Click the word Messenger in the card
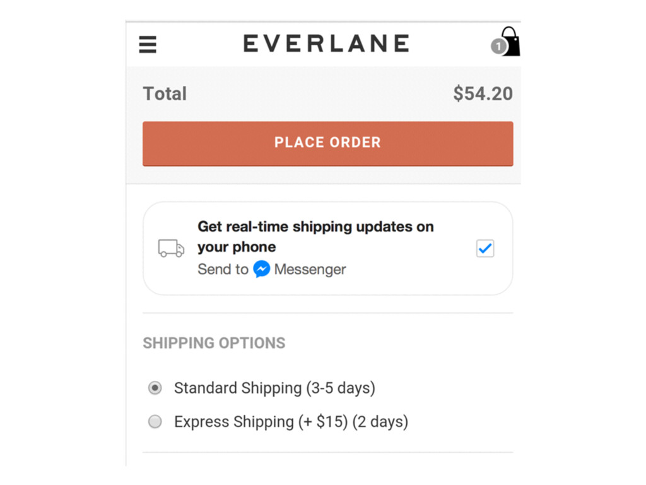646x485 pixels. [x=310, y=269]
